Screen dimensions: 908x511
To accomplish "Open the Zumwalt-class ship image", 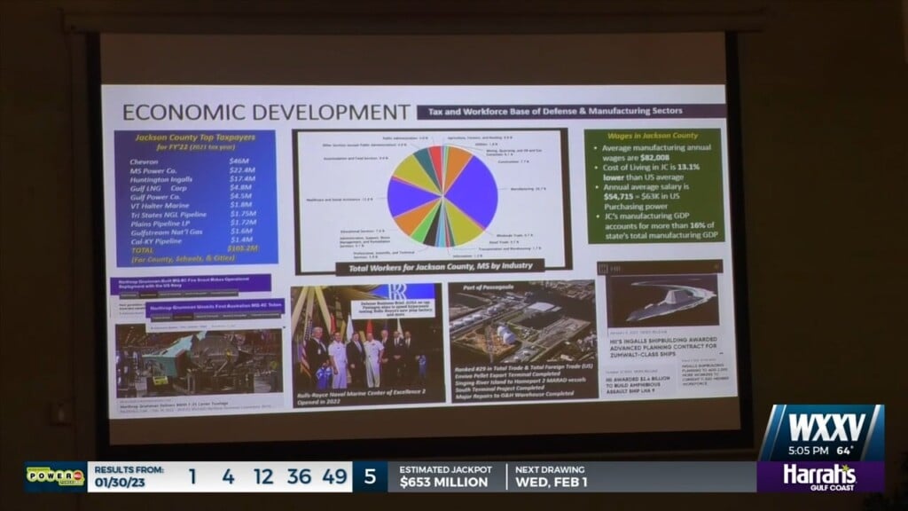I will pos(663,300).
